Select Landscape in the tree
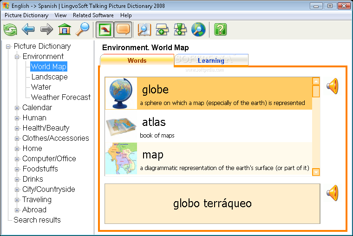The height and width of the screenshot is (236, 353). pyautogui.click(x=50, y=77)
